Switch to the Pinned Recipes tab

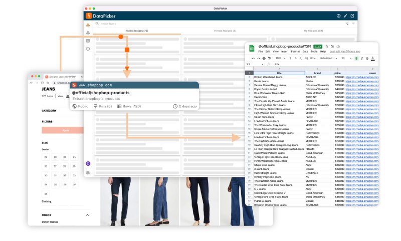[225, 31]
